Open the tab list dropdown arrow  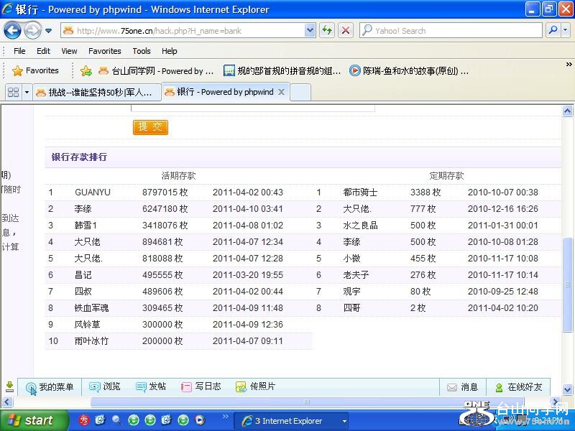pos(27,92)
